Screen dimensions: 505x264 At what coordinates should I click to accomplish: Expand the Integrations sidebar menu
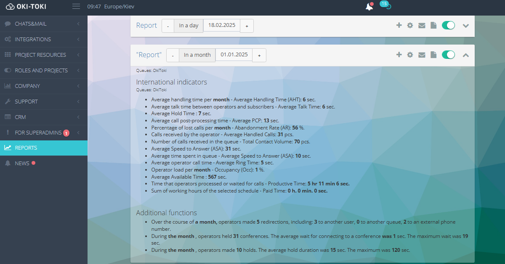point(44,40)
